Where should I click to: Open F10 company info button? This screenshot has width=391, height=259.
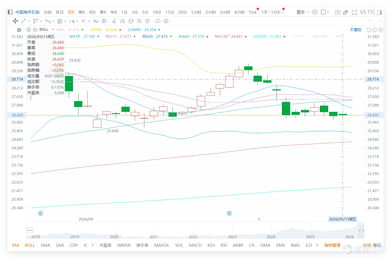click(x=371, y=12)
